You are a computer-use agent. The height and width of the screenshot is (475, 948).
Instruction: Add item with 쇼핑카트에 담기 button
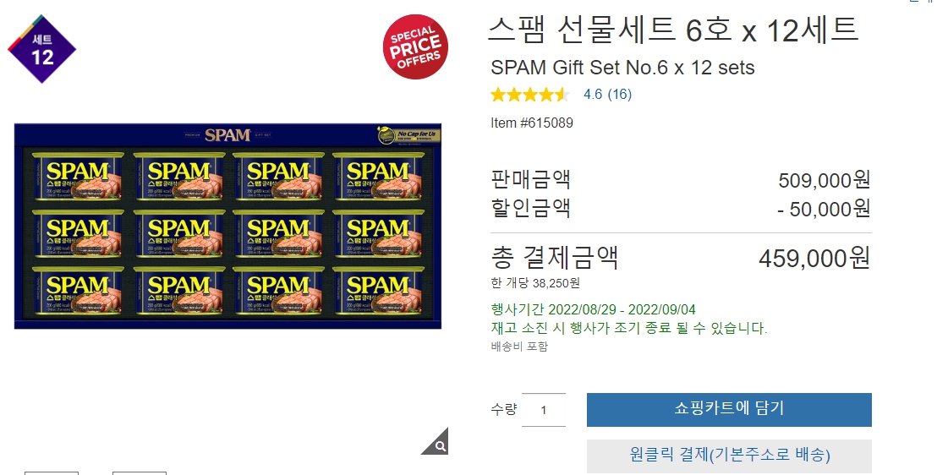coord(729,410)
